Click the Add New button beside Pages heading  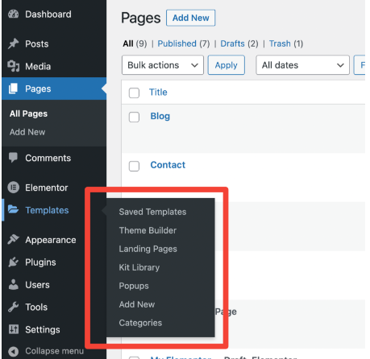191,18
